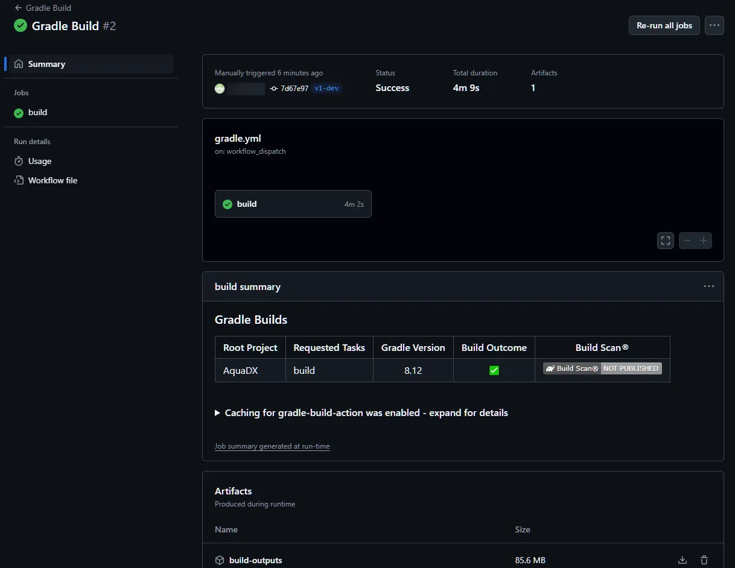Screen dimensions: 735x568
Task: Open the Workflow file page
Action: tap(52, 180)
